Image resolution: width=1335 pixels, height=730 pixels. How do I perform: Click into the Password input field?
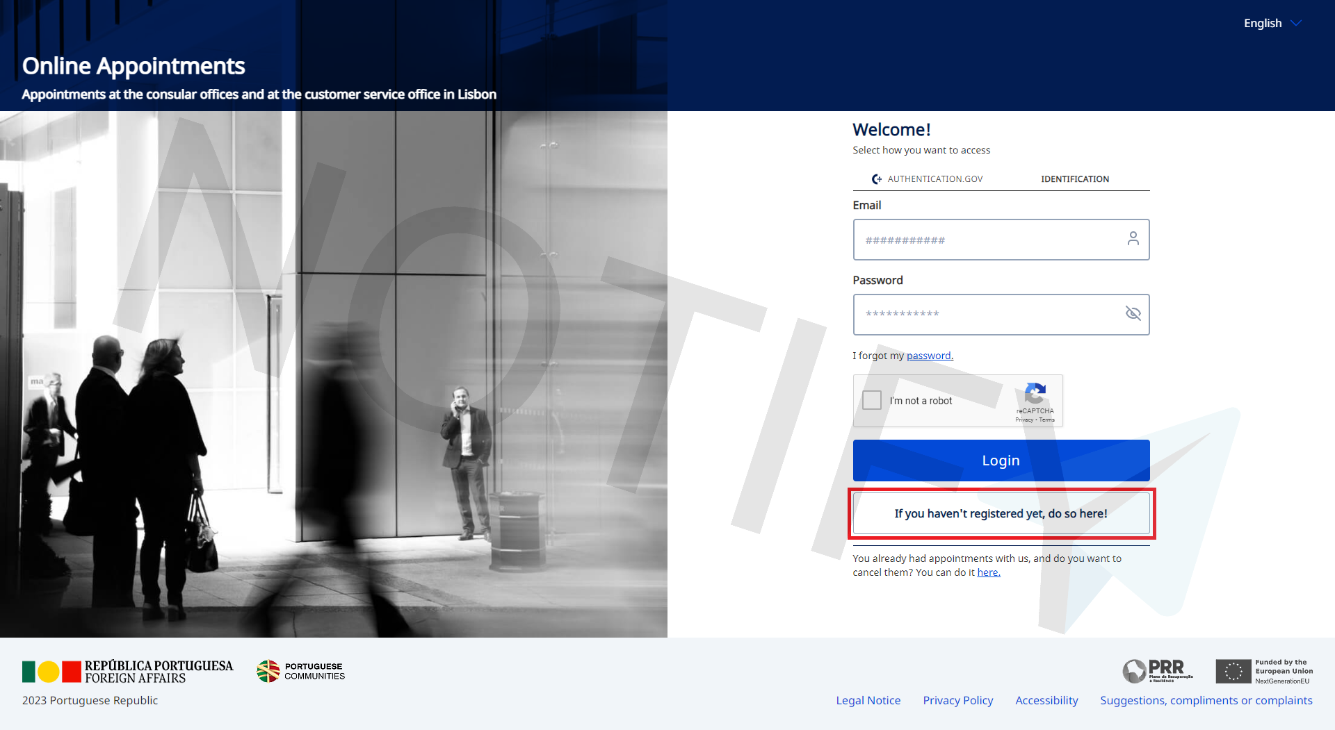(x=987, y=314)
